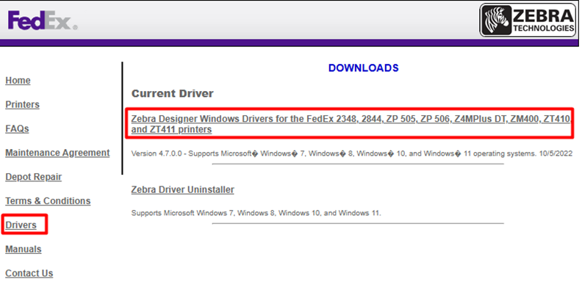
Task: Click the DOWNLOADS heading
Action: (x=363, y=68)
